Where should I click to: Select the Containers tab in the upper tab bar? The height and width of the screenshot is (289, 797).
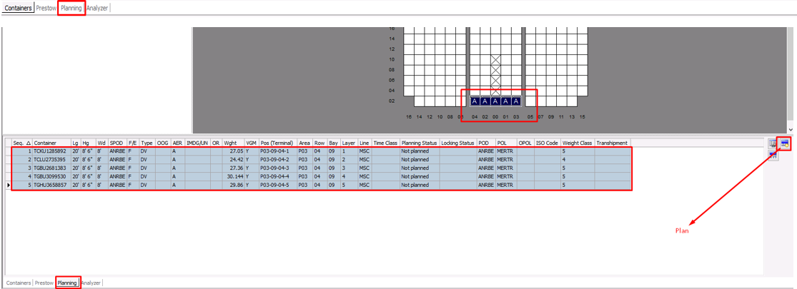(x=18, y=8)
